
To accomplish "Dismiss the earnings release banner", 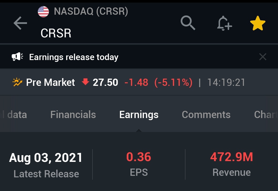I will [x=263, y=57].
